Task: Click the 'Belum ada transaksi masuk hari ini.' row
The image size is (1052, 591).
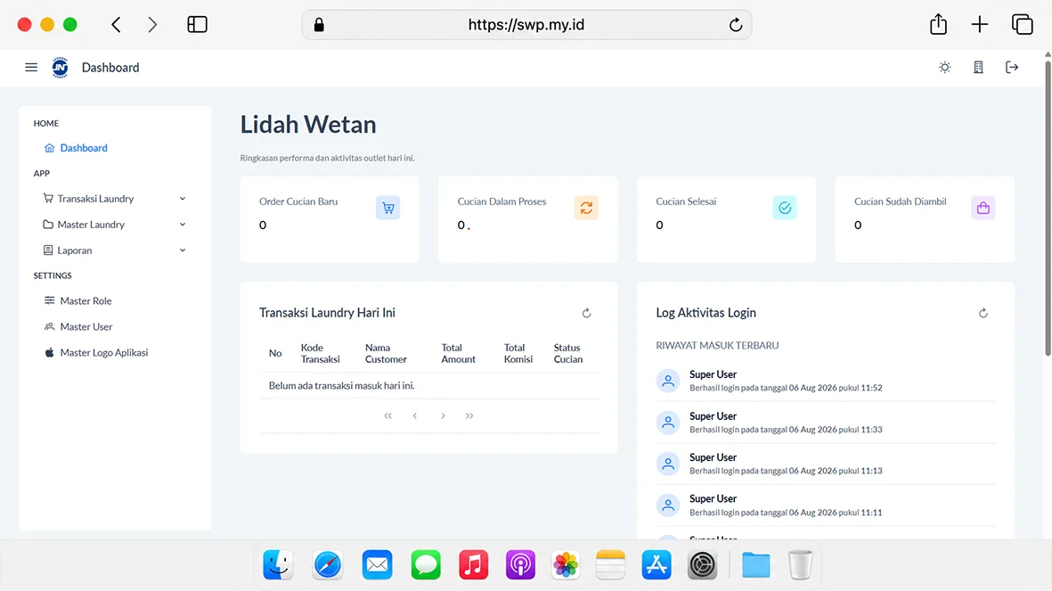Action: coord(428,385)
